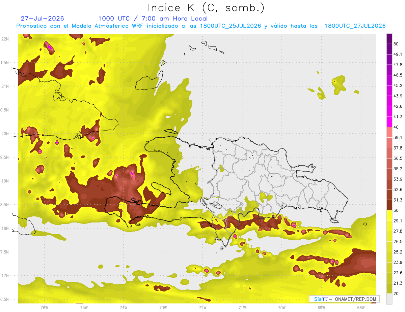Image resolution: width=405 pixels, height=312 pixels.
Task: Click the '39.1' colorbar value
Action: point(398,138)
